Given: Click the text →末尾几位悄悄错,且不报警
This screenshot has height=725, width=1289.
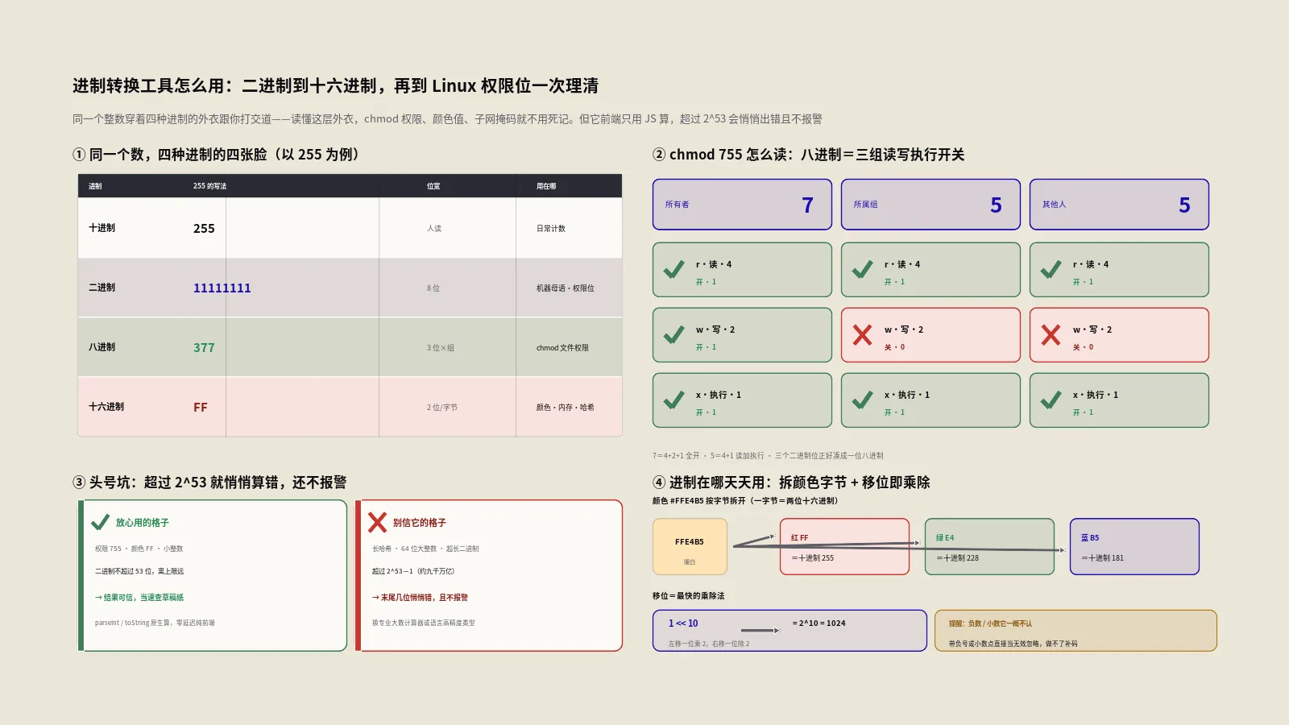Looking at the screenshot, I should coord(420,598).
